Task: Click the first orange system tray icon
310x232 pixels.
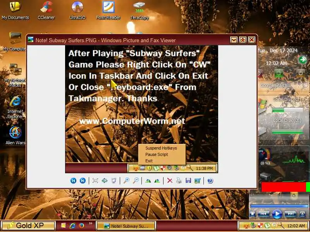Action: tap(246, 225)
